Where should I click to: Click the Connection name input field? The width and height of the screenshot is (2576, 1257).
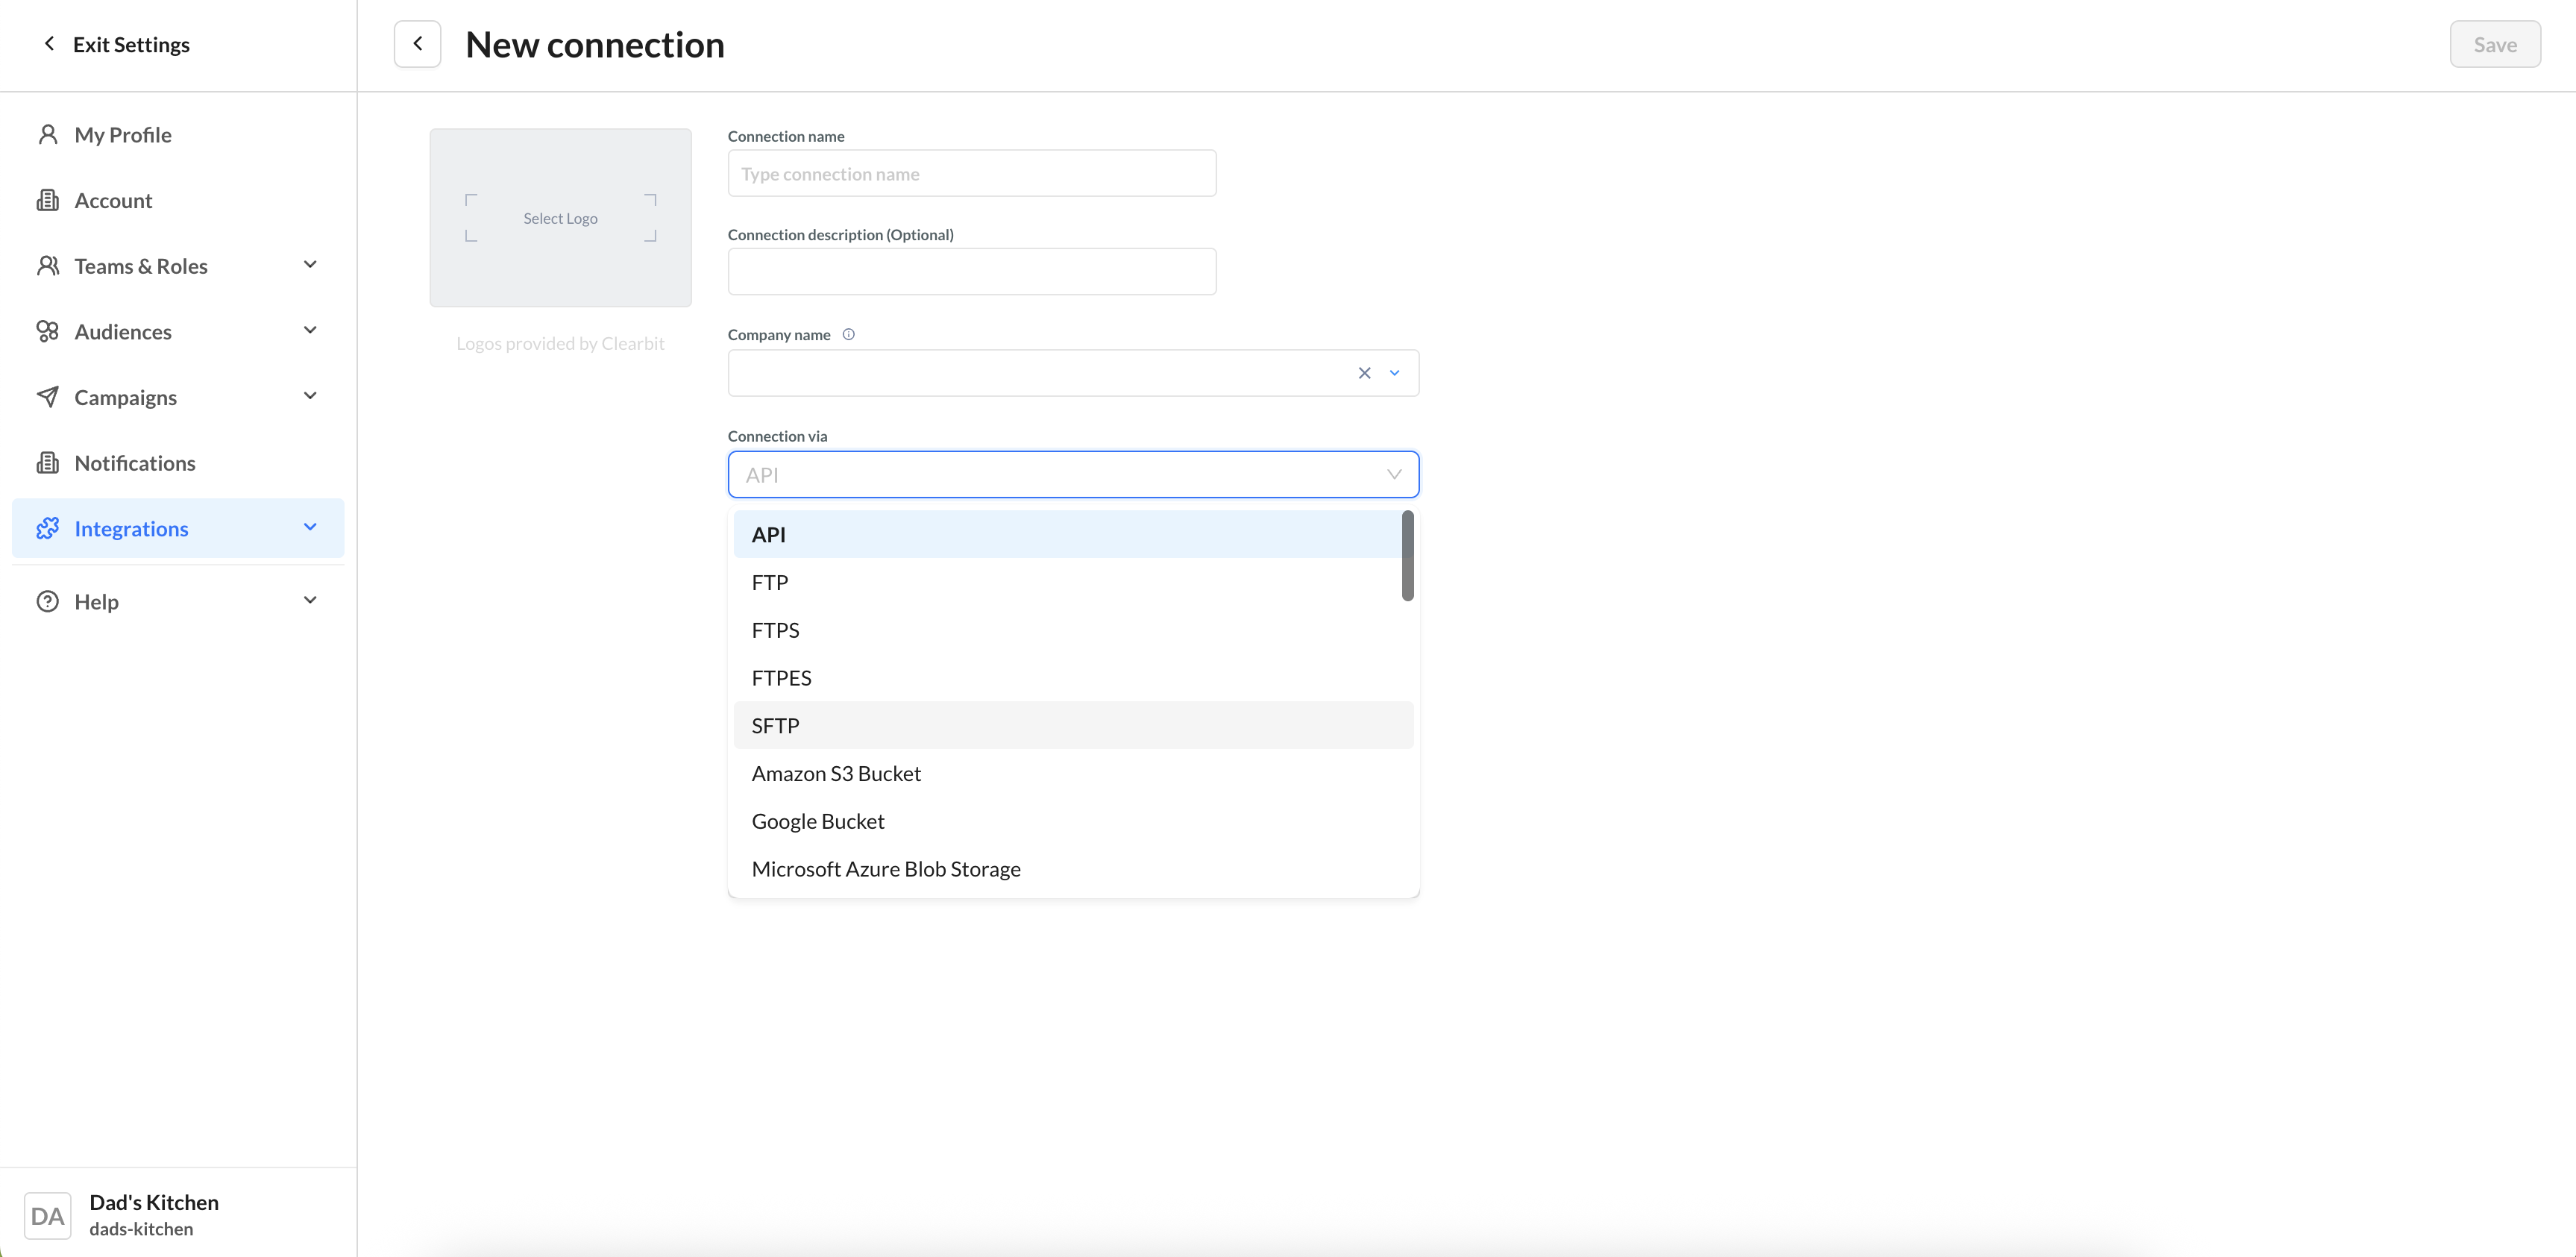click(x=971, y=174)
